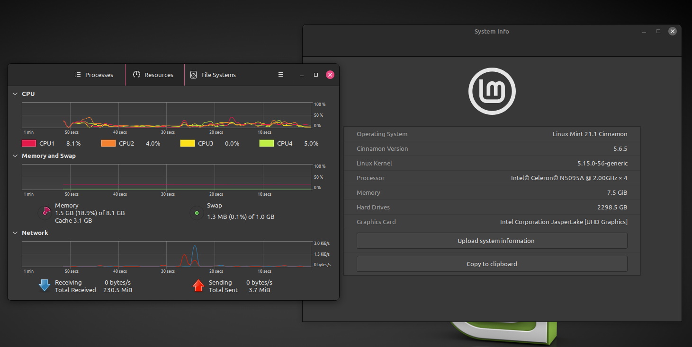Select Hard Drives value 2298.5 GB

click(x=612, y=207)
